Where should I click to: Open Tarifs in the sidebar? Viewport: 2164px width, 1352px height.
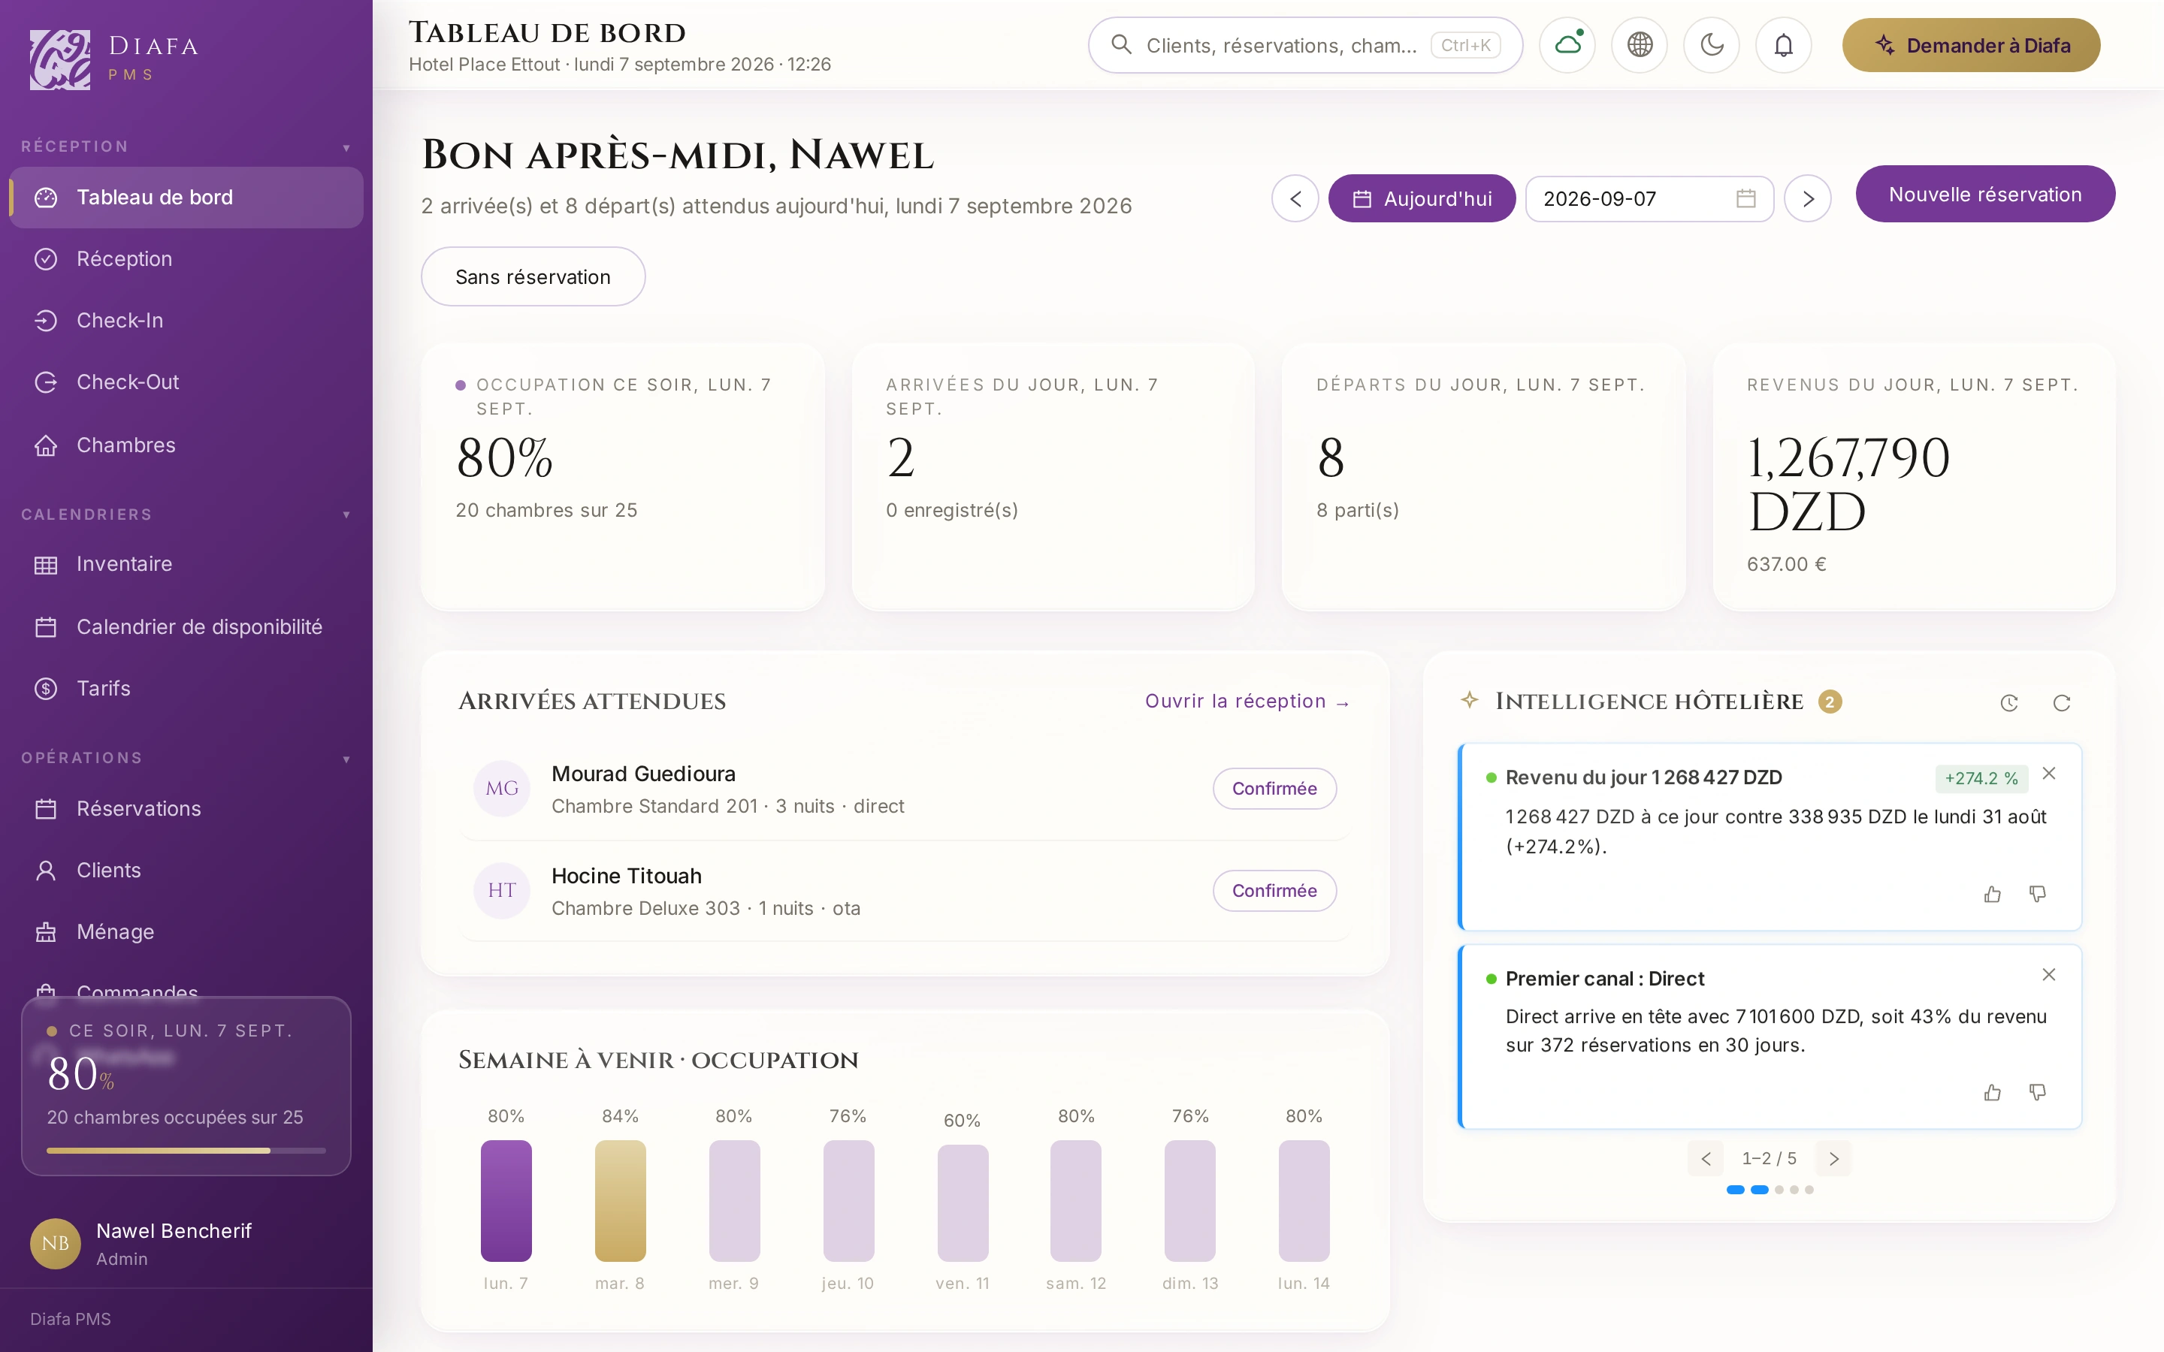[x=186, y=689]
